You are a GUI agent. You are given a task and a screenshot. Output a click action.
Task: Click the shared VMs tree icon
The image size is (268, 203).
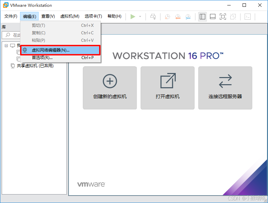coord(13,66)
